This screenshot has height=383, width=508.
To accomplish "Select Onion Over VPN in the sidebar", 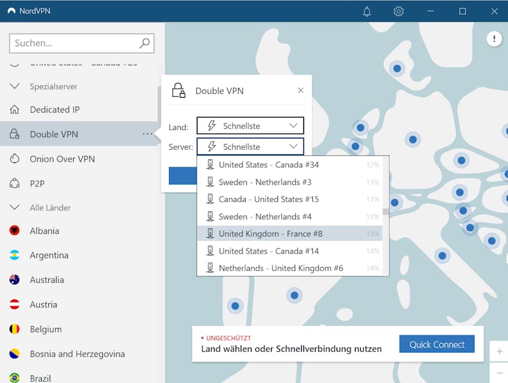I will pos(79,159).
